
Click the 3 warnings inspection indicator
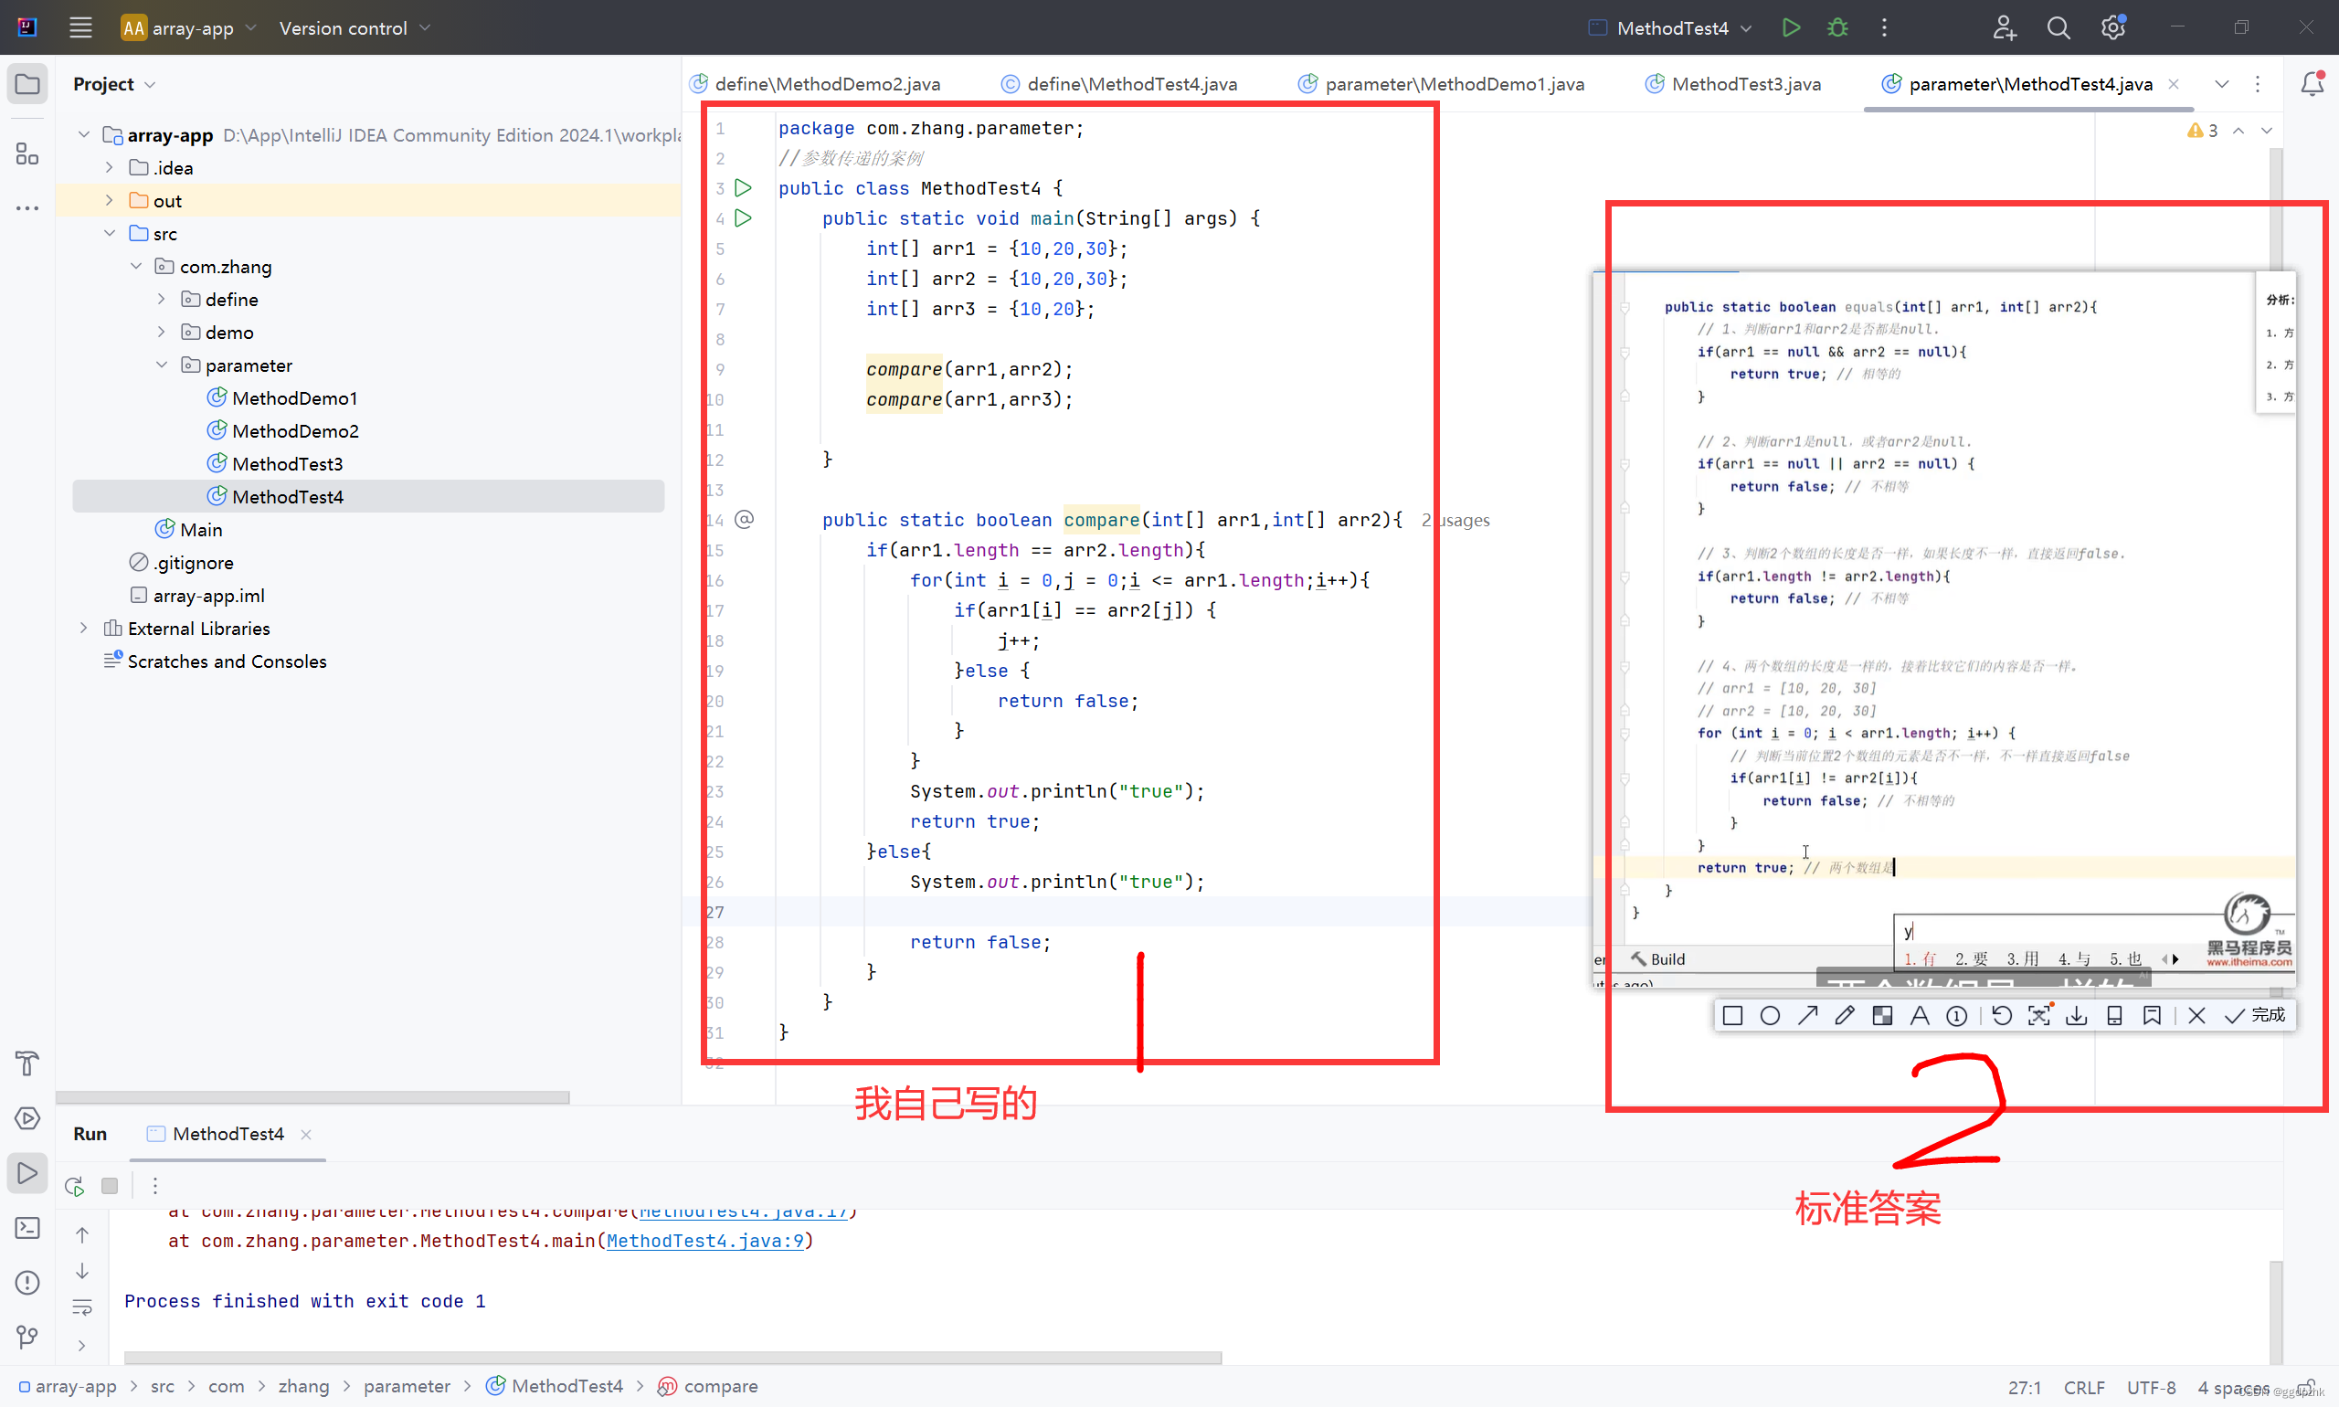pos(2202,131)
